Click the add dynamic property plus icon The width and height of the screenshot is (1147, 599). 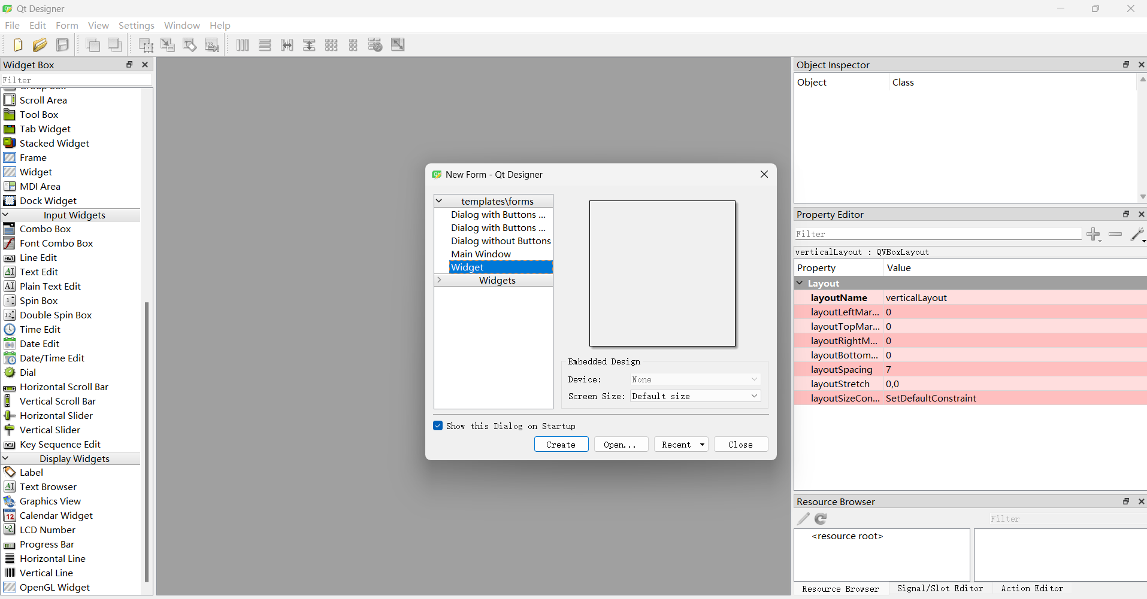click(x=1093, y=234)
